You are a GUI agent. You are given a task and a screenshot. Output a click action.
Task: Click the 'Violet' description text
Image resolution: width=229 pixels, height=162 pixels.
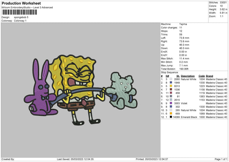pyautogui.click(x=184, y=104)
